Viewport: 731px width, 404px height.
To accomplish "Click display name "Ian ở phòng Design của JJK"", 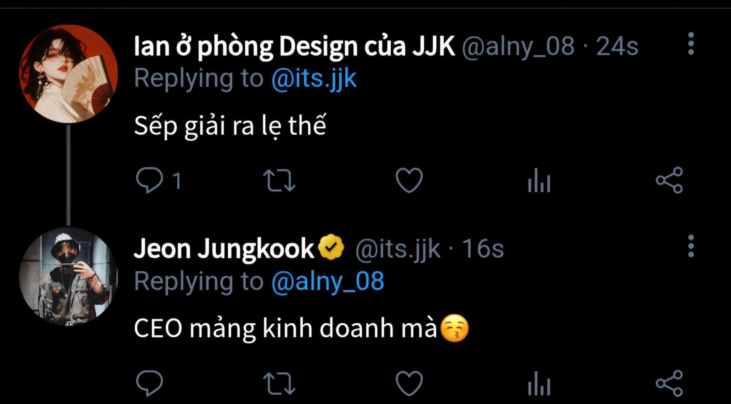I will click(x=294, y=46).
